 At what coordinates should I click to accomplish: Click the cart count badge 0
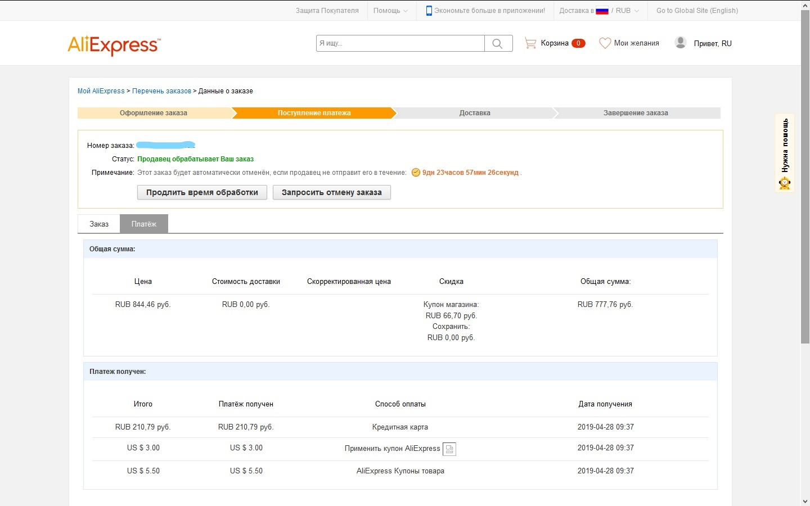[578, 43]
